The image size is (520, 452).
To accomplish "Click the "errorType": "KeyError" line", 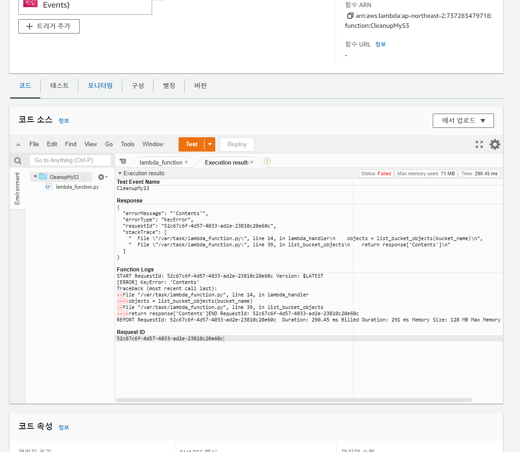I will coord(158,220).
